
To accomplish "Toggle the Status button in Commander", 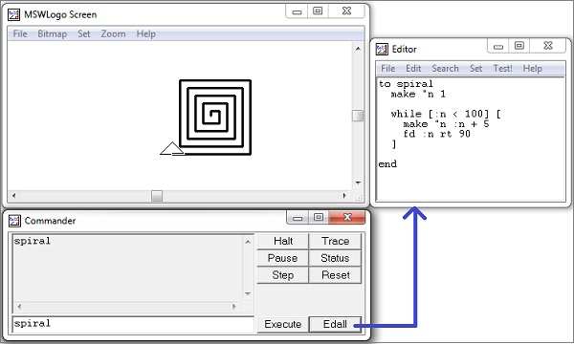I will 335,258.
